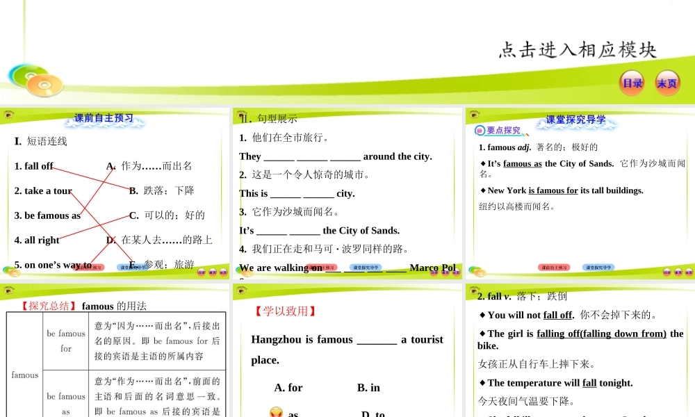This screenshot has width=695, height=417.
Task: Click 'be famous for' table cell
Action: (65, 341)
